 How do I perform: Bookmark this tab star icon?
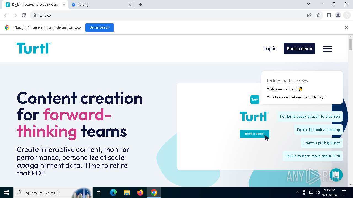pyautogui.click(x=318, y=15)
